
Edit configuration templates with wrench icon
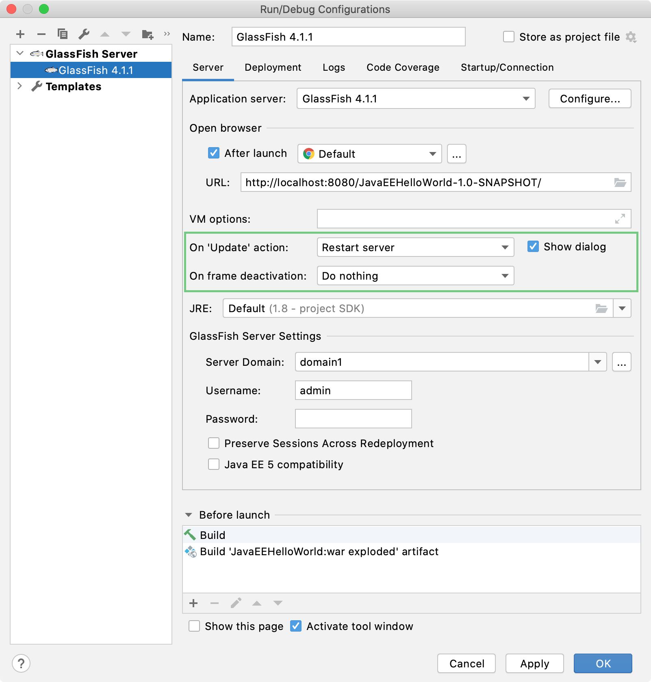[84, 34]
